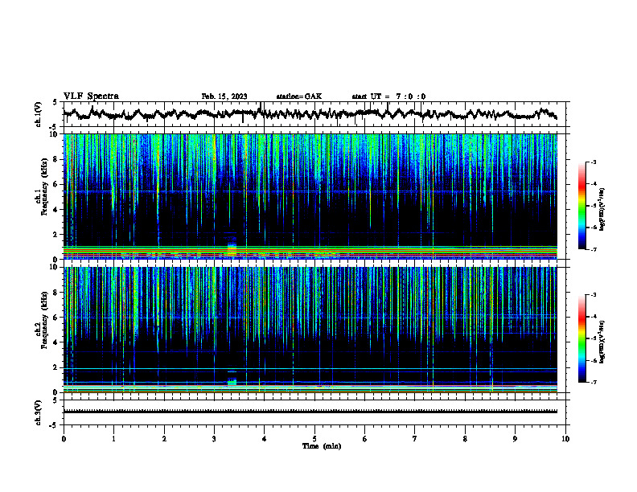The image size is (637, 492).
Task: Click time axis tick label "5"
Action: (x=314, y=439)
